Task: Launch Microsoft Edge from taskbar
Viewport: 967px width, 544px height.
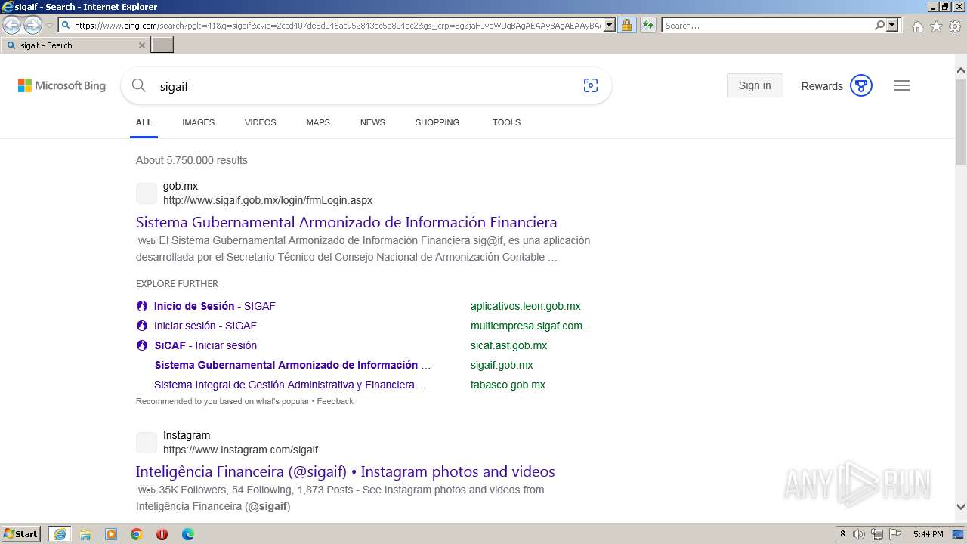Action: pos(187,534)
